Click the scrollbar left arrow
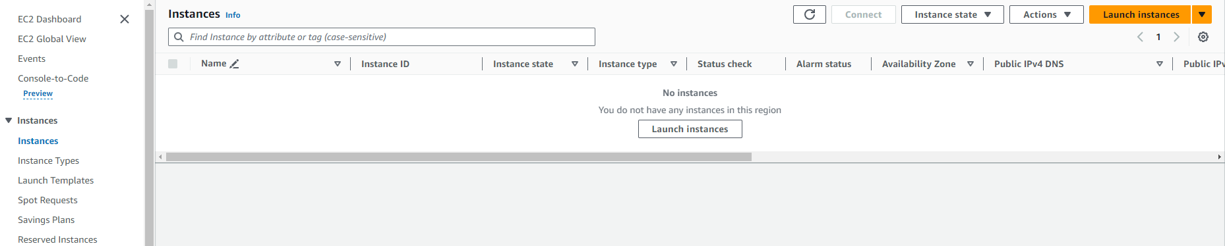The width and height of the screenshot is (1225, 246). (x=160, y=157)
